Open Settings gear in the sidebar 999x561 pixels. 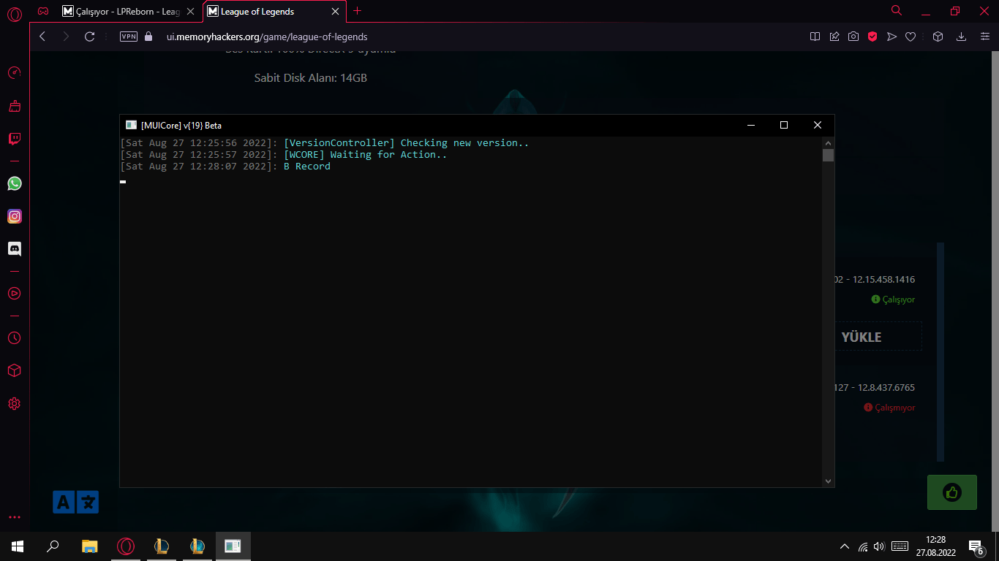point(14,404)
